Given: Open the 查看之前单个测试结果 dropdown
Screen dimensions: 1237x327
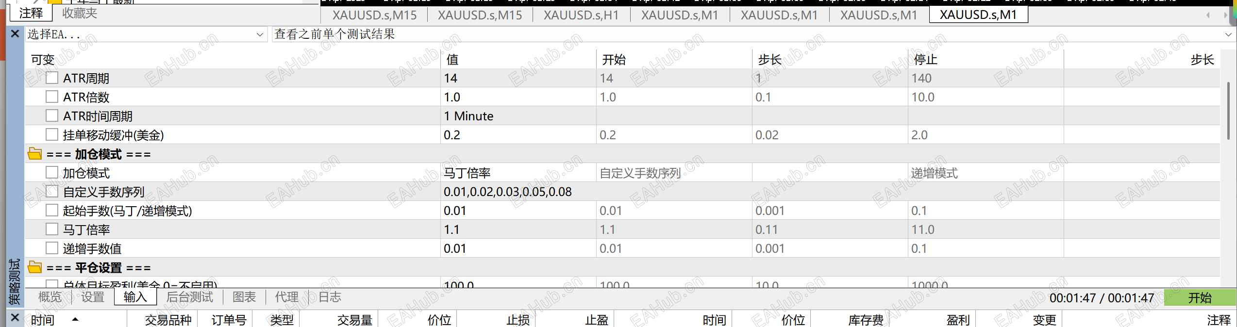Looking at the screenshot, I should coord(753,34).
